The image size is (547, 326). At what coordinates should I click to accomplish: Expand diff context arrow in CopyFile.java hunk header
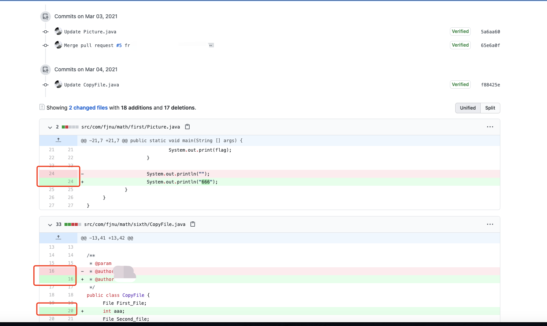[58, 238]
